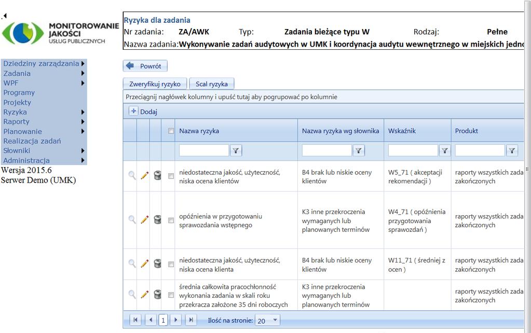Click Nazwa ryzyka wg słownika filter field
Screen dimensions: 531x333
tap(327, 150)
